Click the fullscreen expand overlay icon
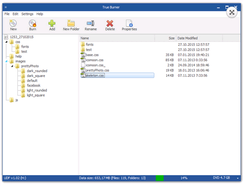243x186 pixels. [232, 12]
